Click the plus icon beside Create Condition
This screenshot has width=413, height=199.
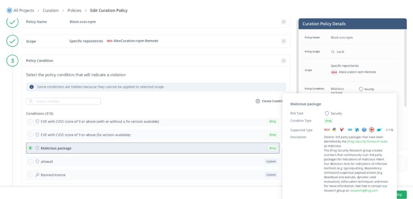coord(258,101)
